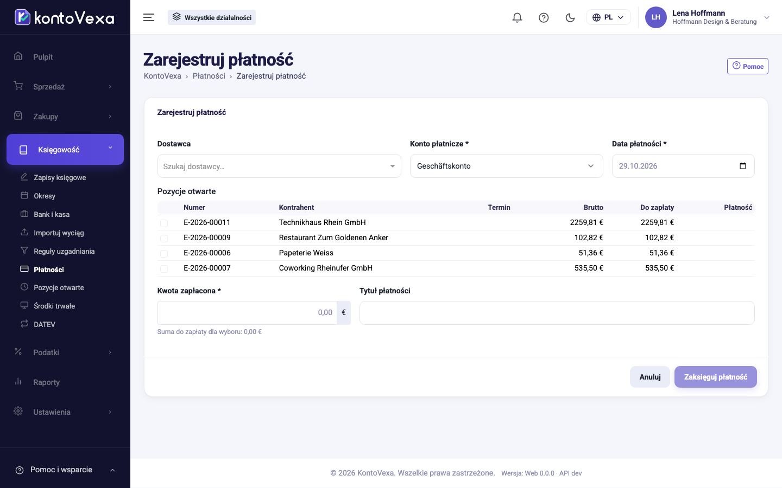Check the box for E-2026-00009

[x=164, y=238]
